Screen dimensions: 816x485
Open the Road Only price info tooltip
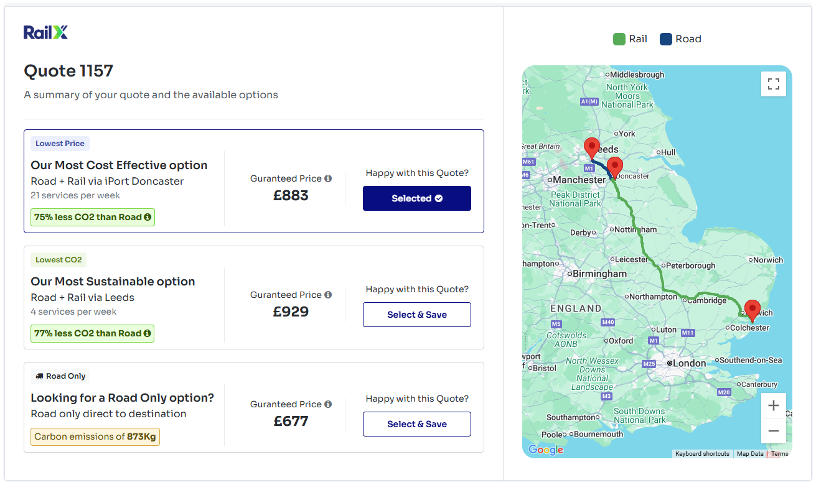tap(329, 404)
